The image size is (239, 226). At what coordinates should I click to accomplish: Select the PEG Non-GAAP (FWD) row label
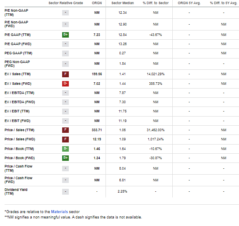click(17, 63)
